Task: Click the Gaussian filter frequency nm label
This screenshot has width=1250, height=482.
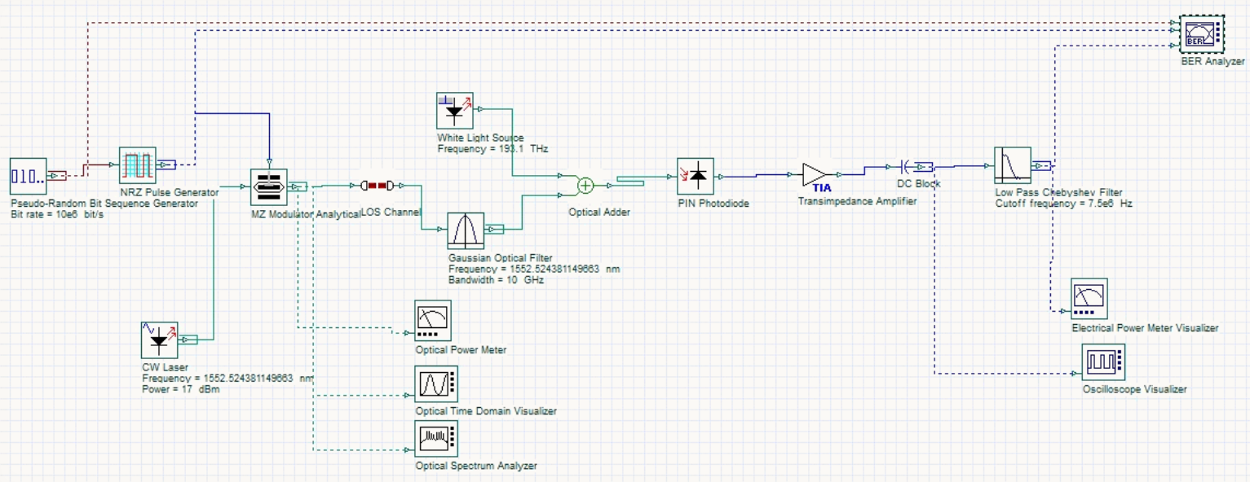Action: 534,269
